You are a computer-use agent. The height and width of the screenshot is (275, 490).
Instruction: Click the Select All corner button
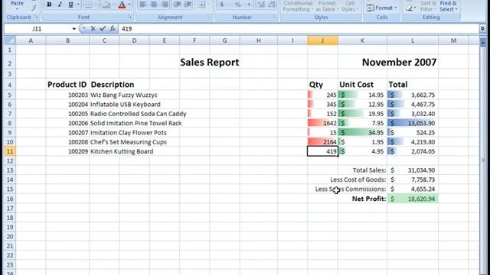[9, 40]
